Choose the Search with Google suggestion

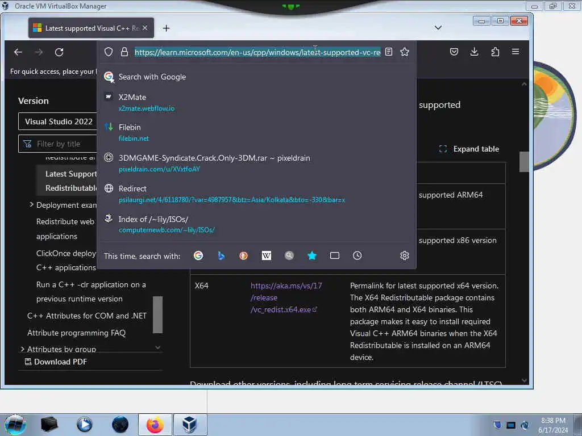point(257,77)
